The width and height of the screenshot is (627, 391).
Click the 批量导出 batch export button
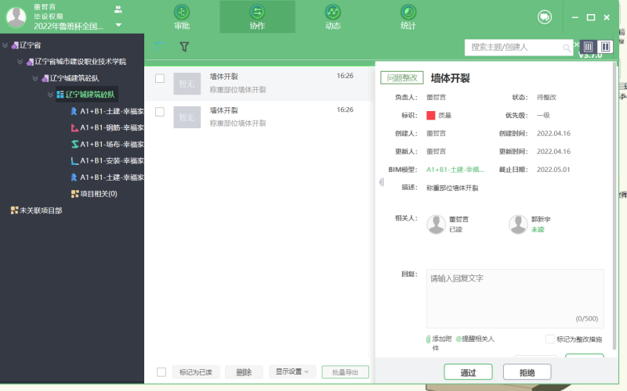coord(345,372)
